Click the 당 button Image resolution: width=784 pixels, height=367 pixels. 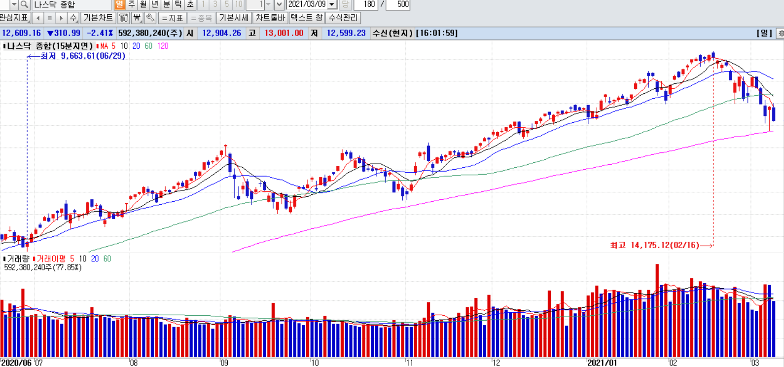[345, 4]
